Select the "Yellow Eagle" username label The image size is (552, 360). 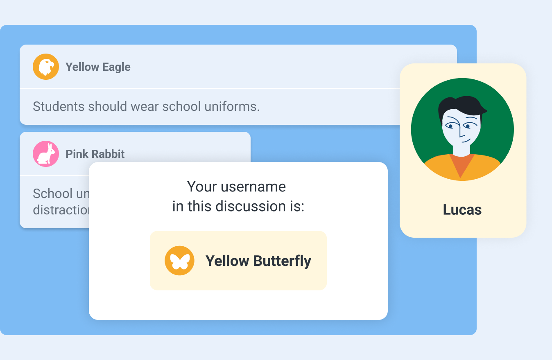98,67
